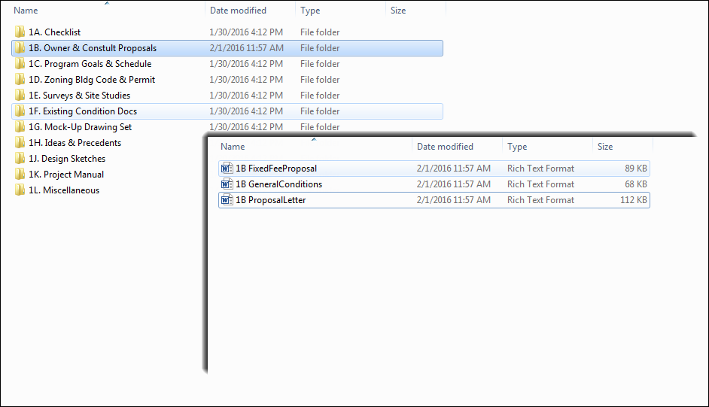Click the 1B ProposalLetter Word file icon
Screen dimensions: 709x407
(x=227, y=200)
